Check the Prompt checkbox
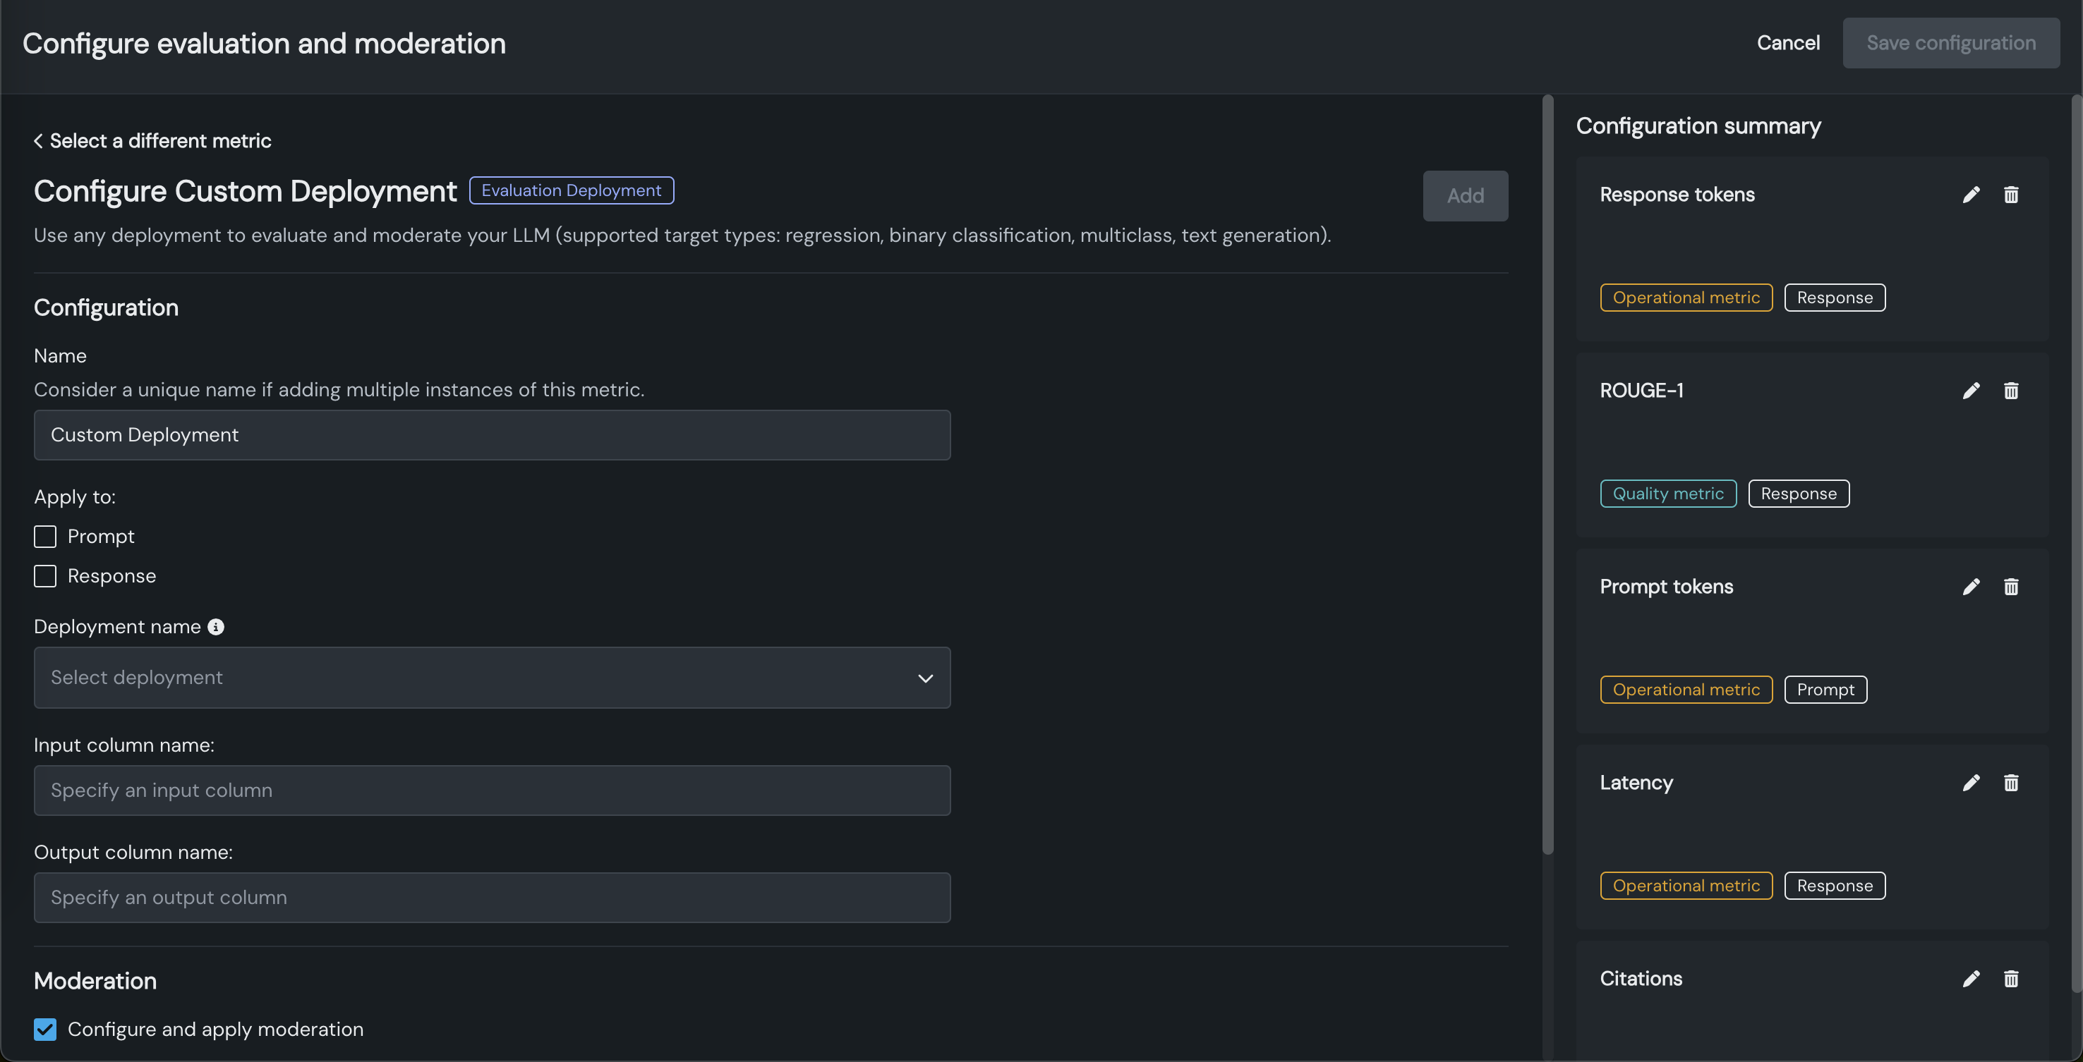The width and height of the screenshot is (2083, 1062). 45,537
